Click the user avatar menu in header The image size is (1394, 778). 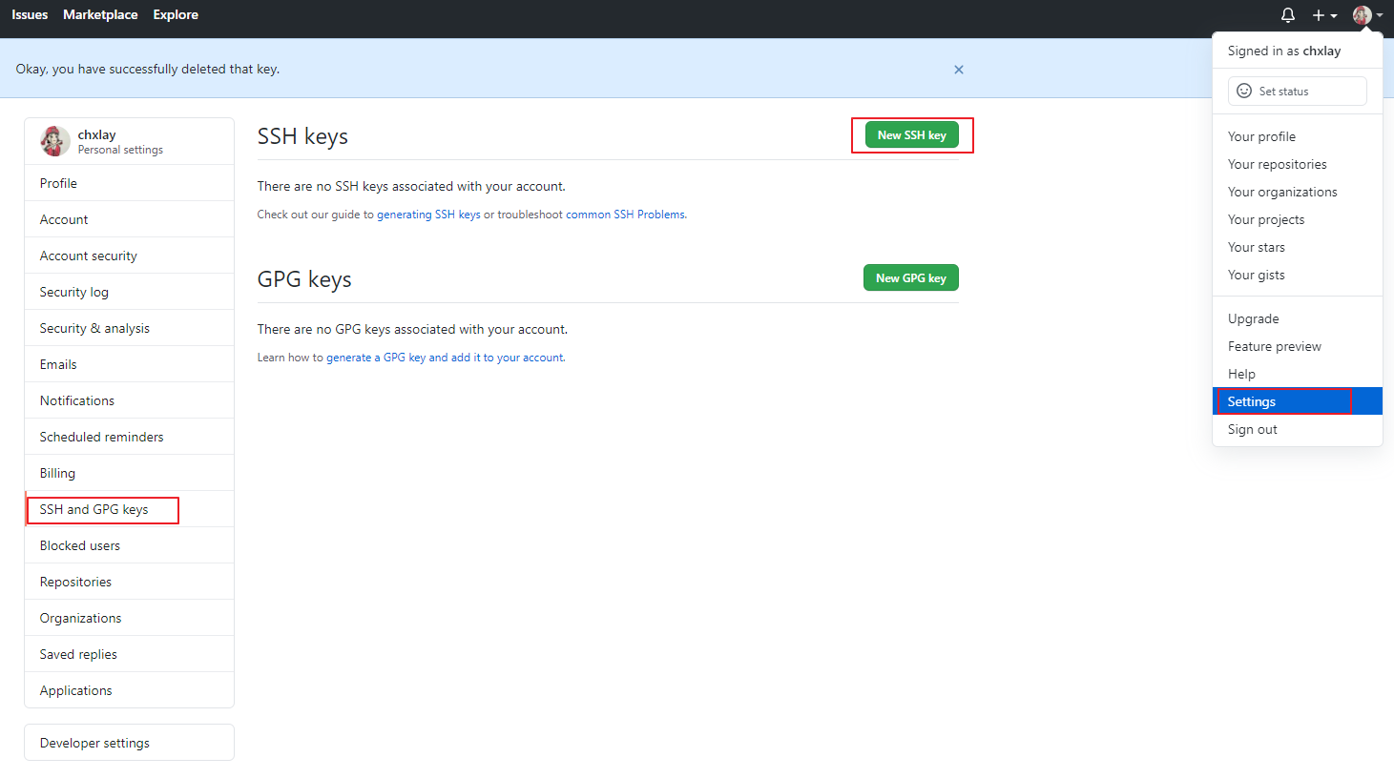[x=1367, y=15]
